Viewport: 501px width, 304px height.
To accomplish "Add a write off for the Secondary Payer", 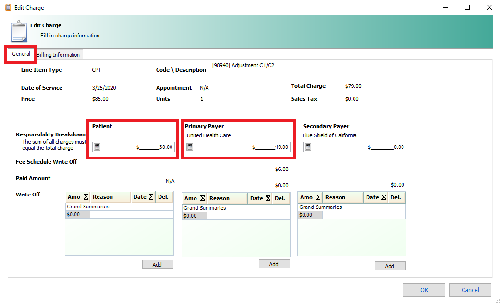I will point(390,266).
